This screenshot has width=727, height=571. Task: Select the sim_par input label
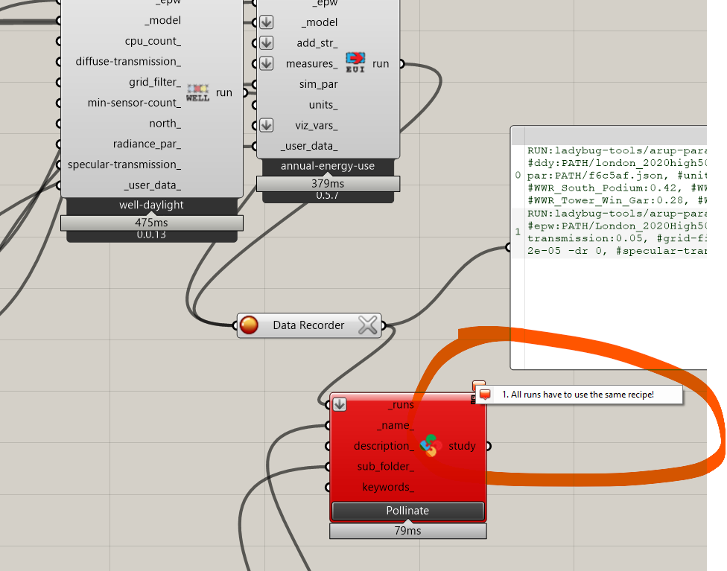coord(319,84)
